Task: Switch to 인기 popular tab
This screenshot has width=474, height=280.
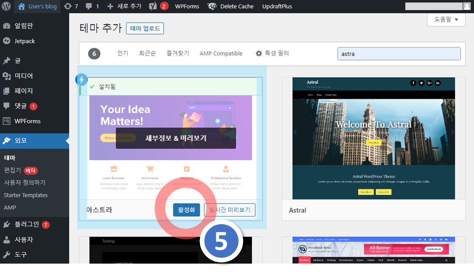Action: click(x=123, y=53)
